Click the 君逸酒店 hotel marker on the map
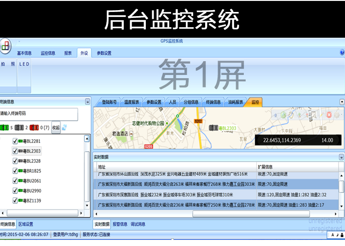 (x=131, y=133)
